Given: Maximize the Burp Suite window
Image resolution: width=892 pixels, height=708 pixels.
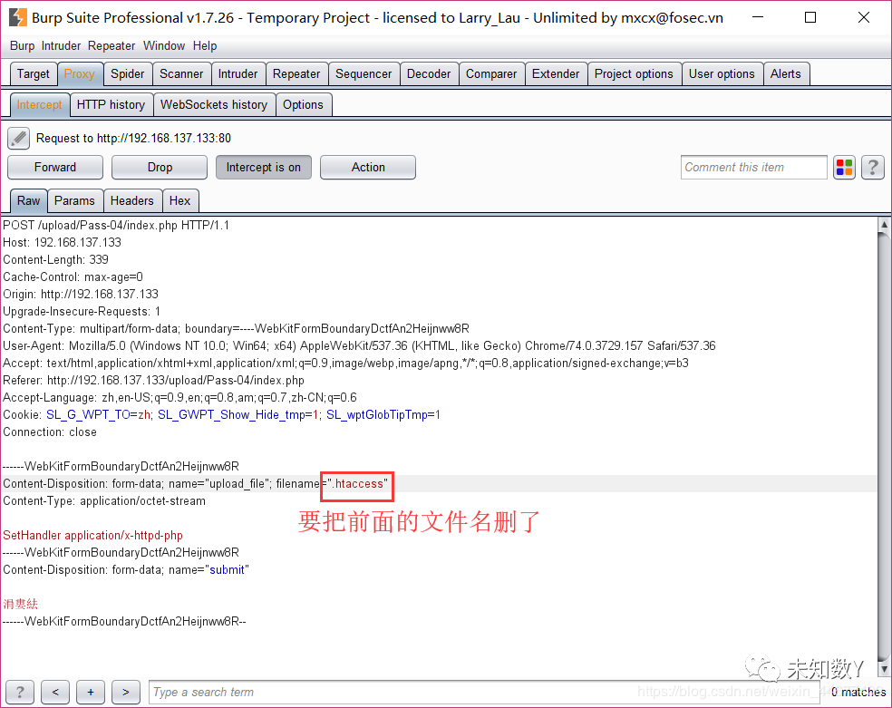Looking at the screenshot, I should [810, 17].
